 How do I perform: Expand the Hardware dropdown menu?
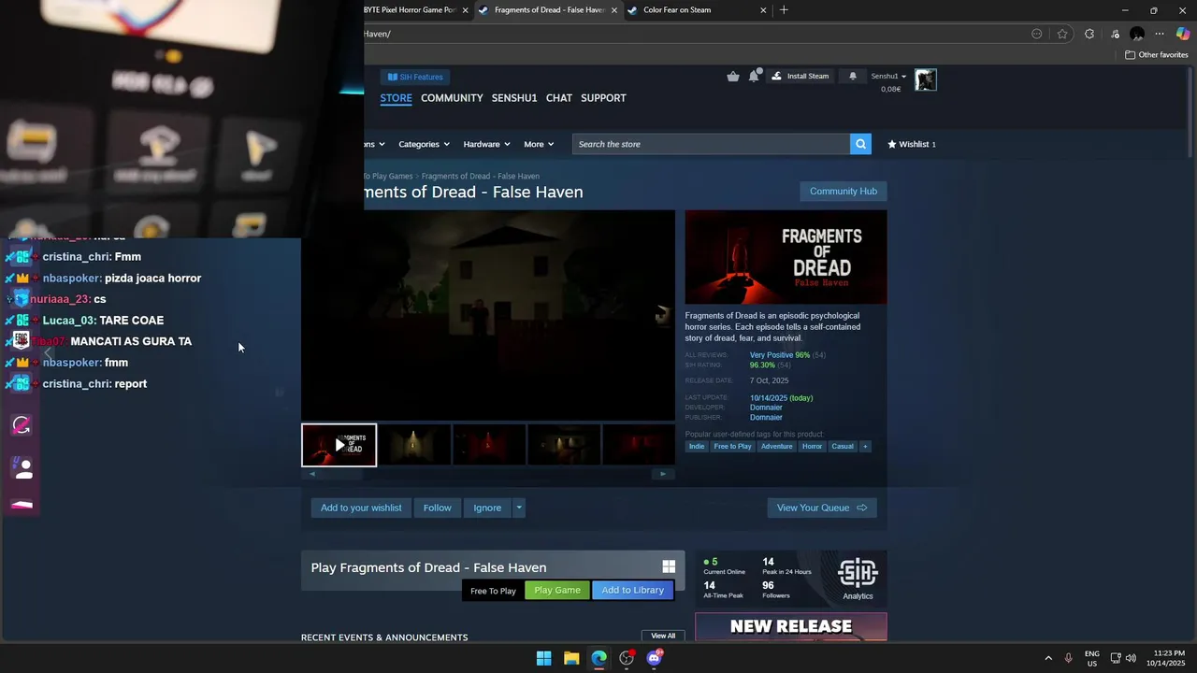486,144
